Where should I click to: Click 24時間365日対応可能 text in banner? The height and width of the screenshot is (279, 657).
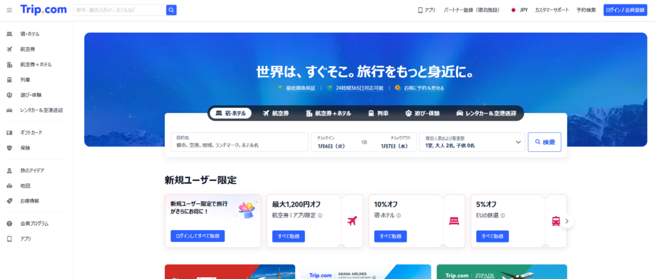coord(359,89)
